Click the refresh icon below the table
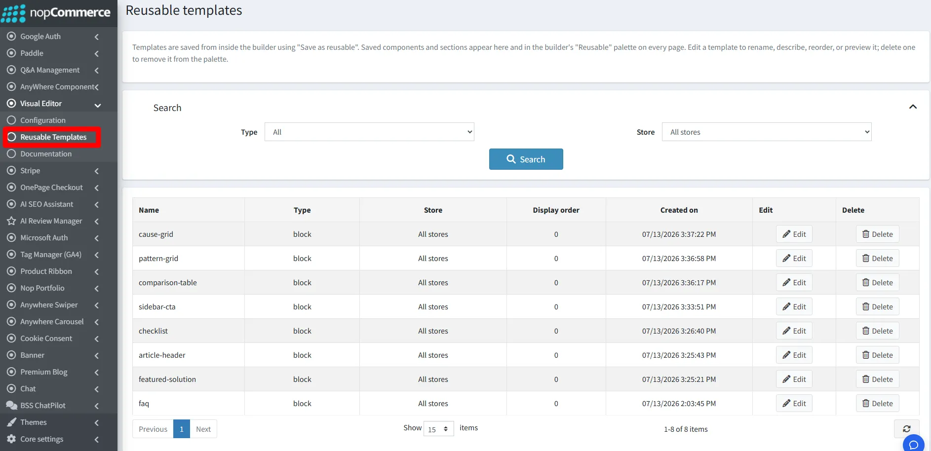 [906, 429]
